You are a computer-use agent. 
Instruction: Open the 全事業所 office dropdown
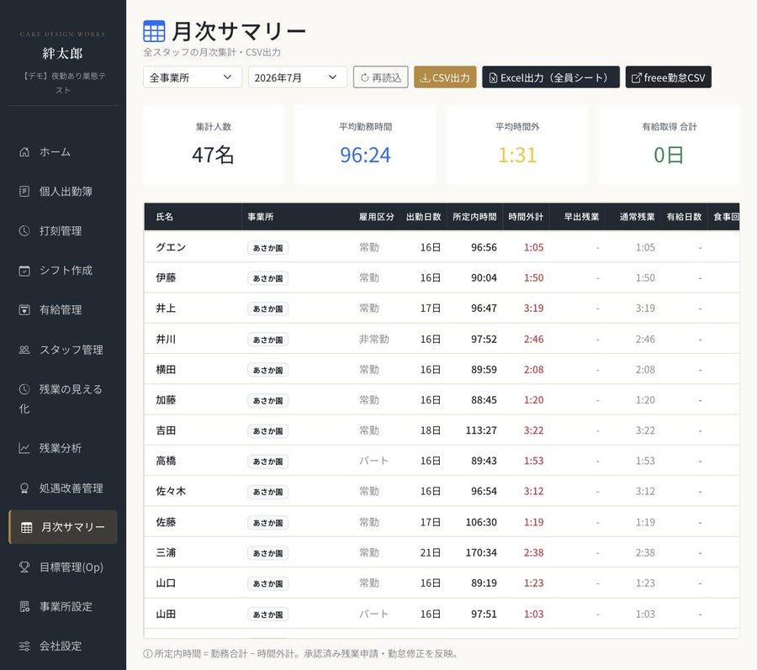point(192,77)
